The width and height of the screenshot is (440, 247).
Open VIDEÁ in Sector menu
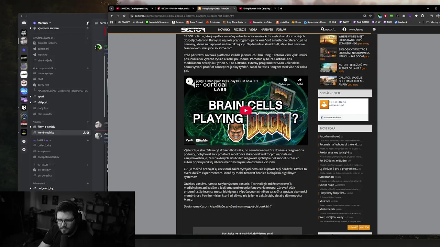point(253,30)
